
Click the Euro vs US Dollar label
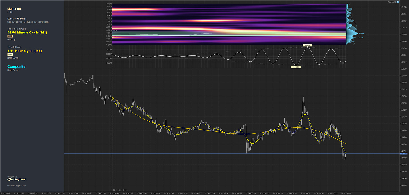point(17,19)
